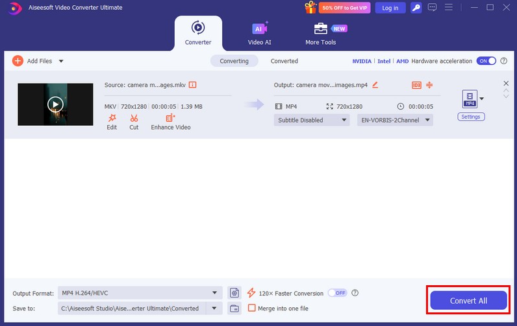Click the Save to path field
The width and height of the screenshot is (517, 326).
pos(132,309)
